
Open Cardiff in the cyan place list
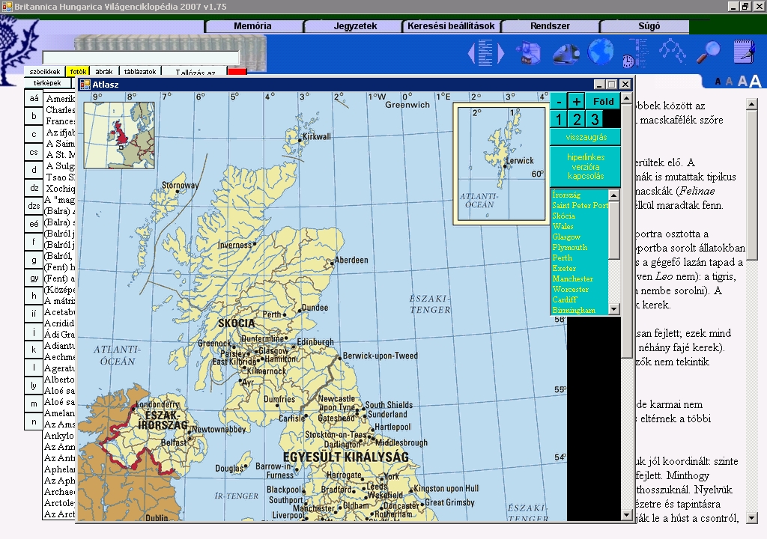(x=565, y=300)
